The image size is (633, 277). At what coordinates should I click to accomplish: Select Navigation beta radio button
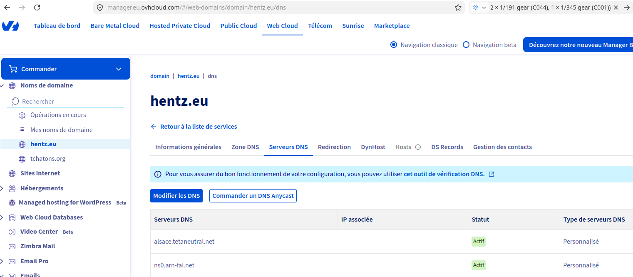point(466,45)
